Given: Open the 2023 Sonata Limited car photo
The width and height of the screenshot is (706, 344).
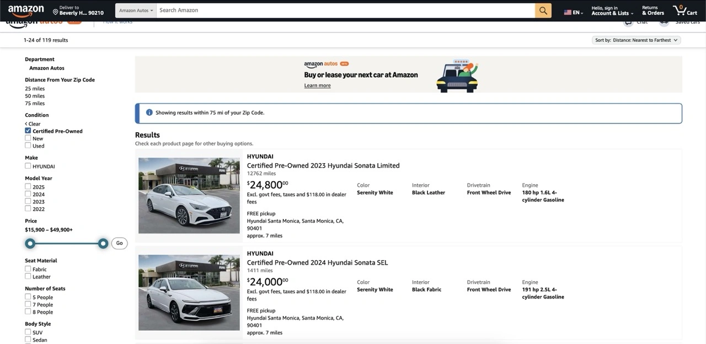Looking at the screenshot, I should click(x=189, y=196).
